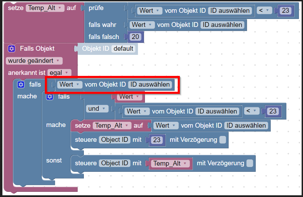Open the Wert dropdown in the prüfe comparison row
Viewport: 303px width, 197px height.
tap(149, 10)
